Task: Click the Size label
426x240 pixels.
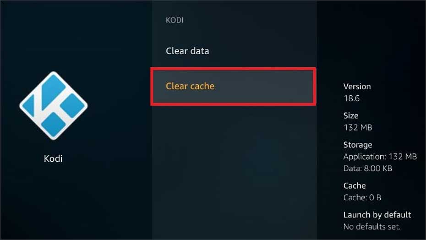Action: click(x=351, y=115)
